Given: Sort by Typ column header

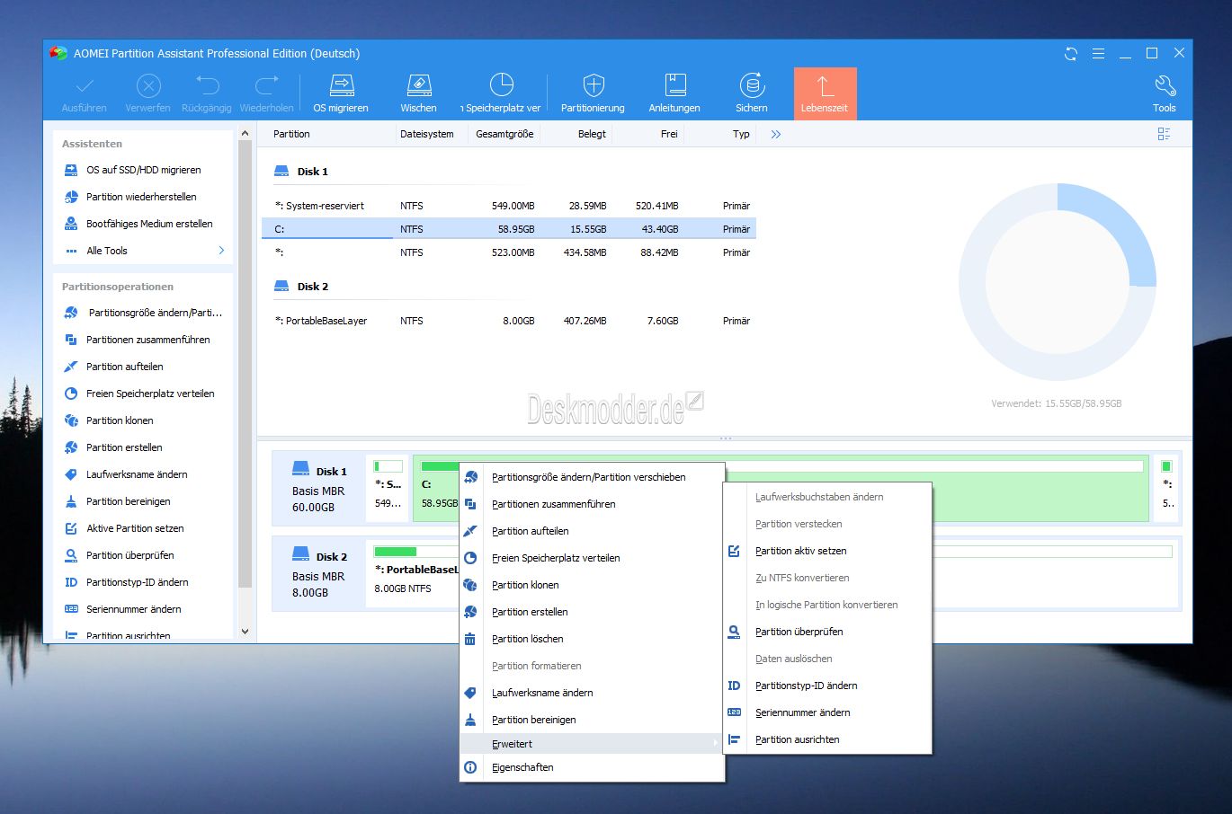Looking at the screenshot, I should pyautogui.click(x=741, y=134).
